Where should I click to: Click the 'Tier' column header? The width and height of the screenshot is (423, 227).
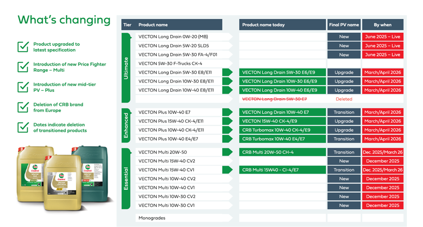pyautogui.click(x=127, y=25)
